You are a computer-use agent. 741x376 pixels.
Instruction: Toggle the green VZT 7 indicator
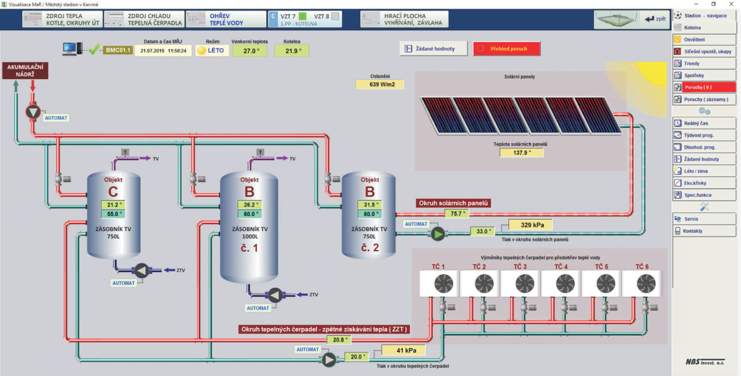pos(303,16)
